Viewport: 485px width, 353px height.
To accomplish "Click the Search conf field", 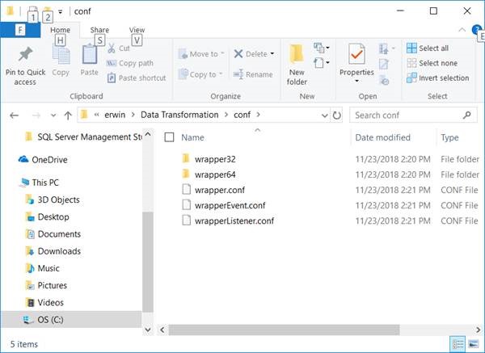I will click(x=413, y=116).
